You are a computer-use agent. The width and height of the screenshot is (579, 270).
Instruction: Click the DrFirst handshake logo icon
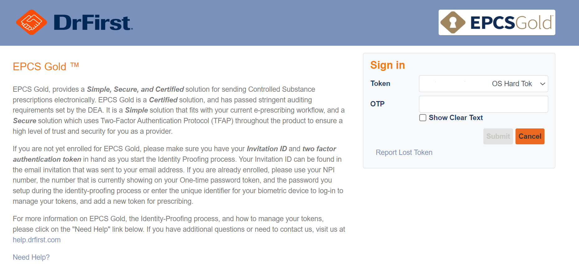(x=31, y=22)
